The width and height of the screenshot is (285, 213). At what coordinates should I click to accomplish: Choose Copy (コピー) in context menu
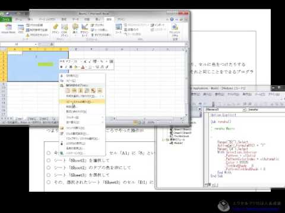[82, 80]
